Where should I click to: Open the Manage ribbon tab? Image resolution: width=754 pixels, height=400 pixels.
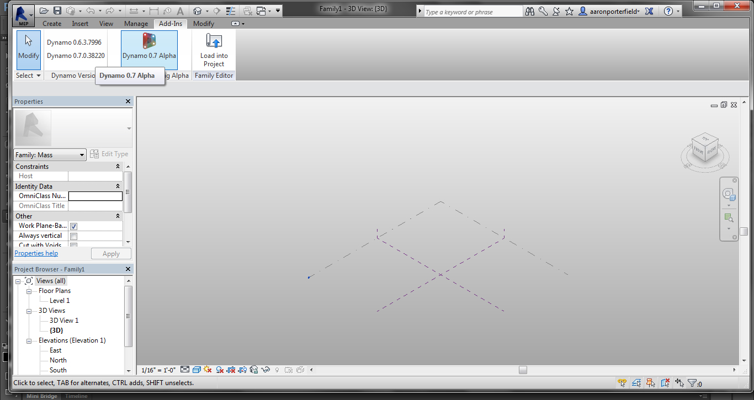click(136, 24)
